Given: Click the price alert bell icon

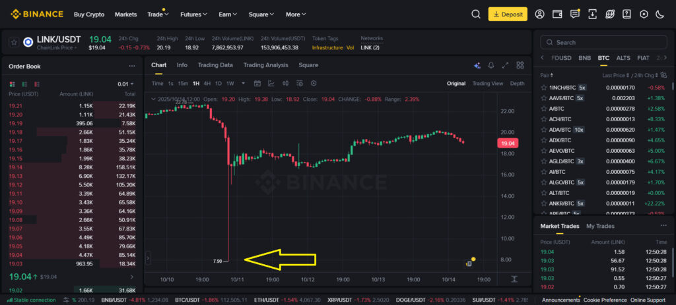Looking at the screenshot, I should [x=491, y=65].
